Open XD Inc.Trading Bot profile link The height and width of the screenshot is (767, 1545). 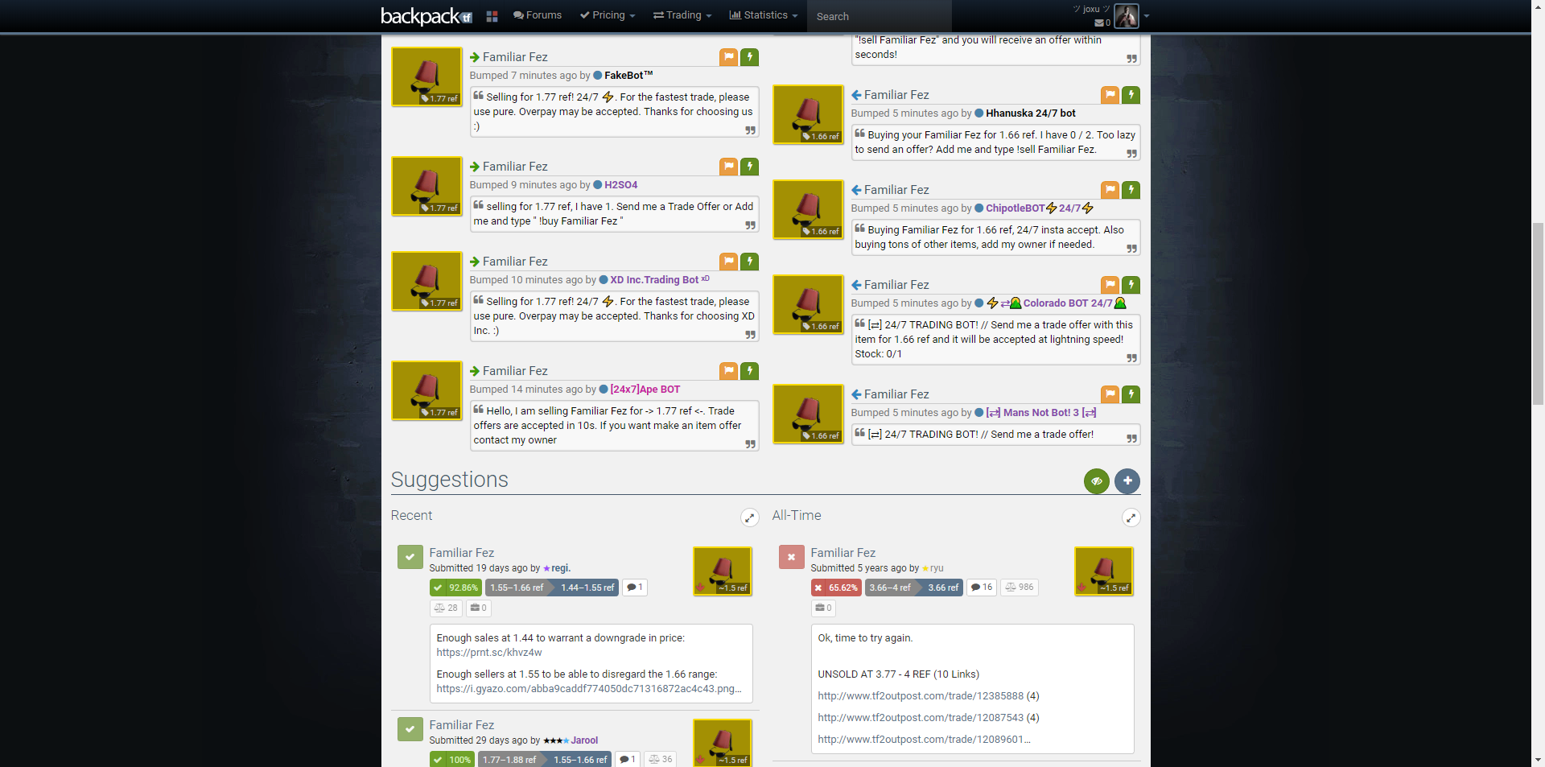point(659,280)
